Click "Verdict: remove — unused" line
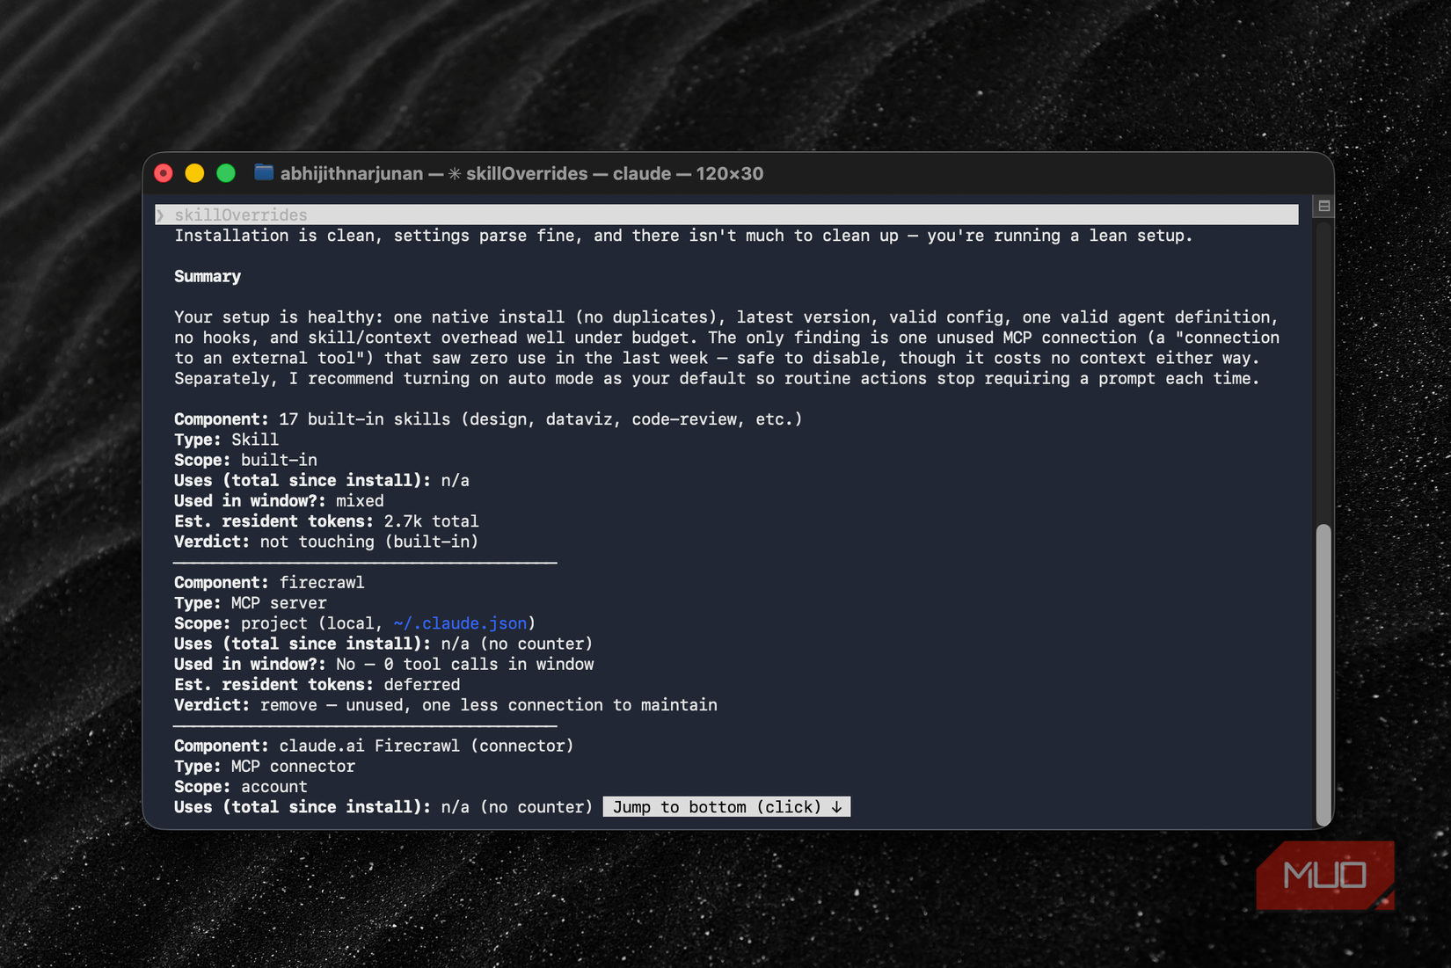Viewport: 1451px width, 968px height. 446,705
